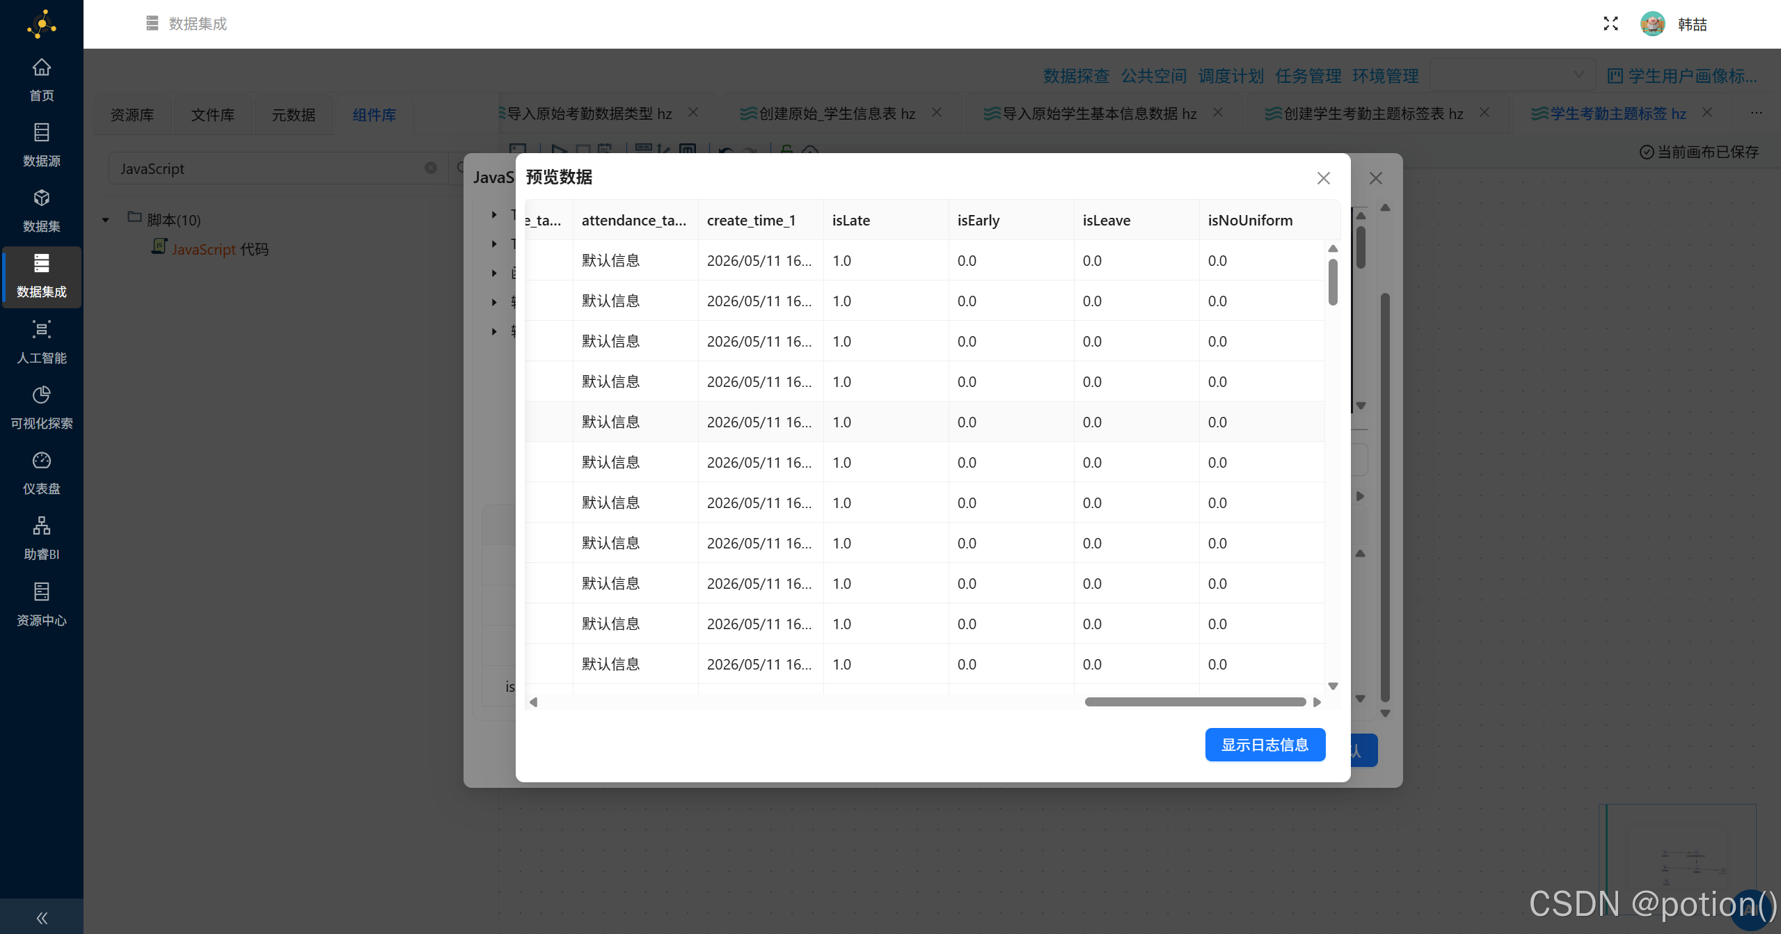Close the 导入原始考勤数据类型 hz tab
Viewport: 1781px width, 934px height.
(x=693, y=112)
